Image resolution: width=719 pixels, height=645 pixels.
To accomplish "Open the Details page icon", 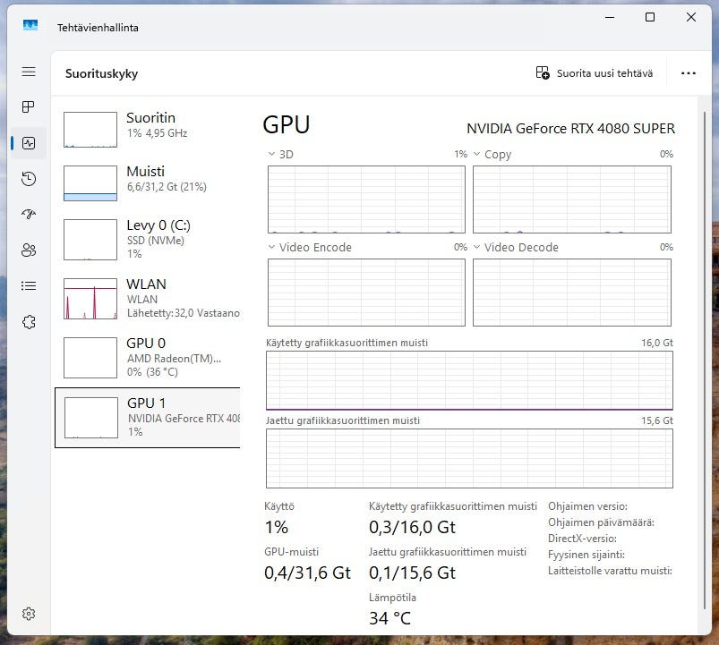I will point(29,286).
